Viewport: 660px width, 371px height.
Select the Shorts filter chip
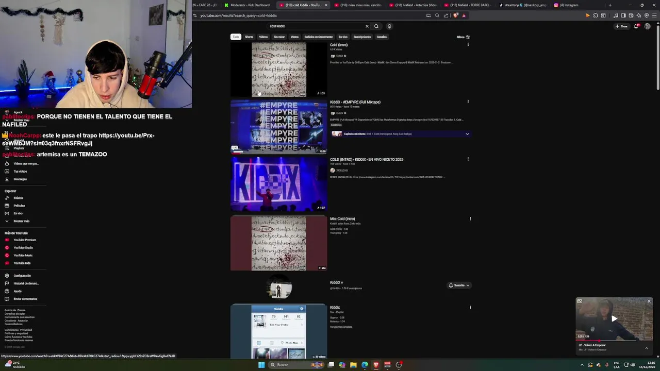point(249,37)
